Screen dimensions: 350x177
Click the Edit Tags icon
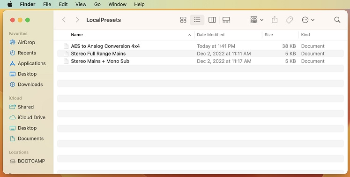[x=289, y=20]
